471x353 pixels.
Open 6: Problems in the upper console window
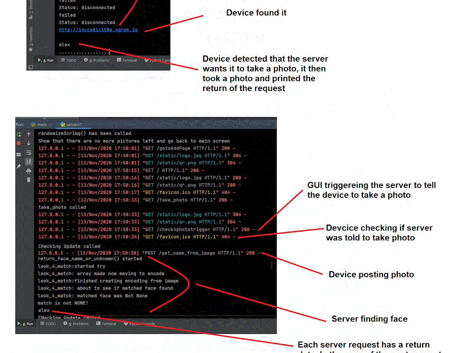point(96,60)
